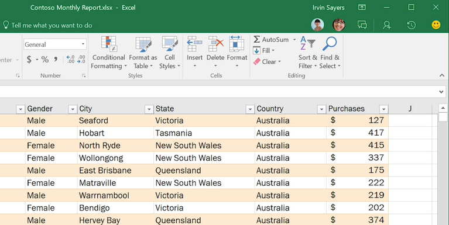Select column J header
This screenshot has height=225, width=449.
pyautogui.click(x=410, y=109)
